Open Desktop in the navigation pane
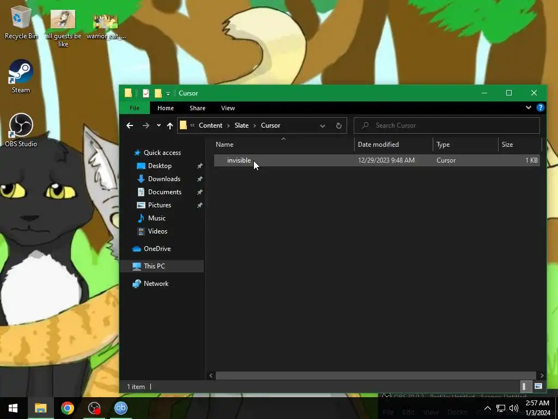This screenshot has width=558, height=419. 160,166
